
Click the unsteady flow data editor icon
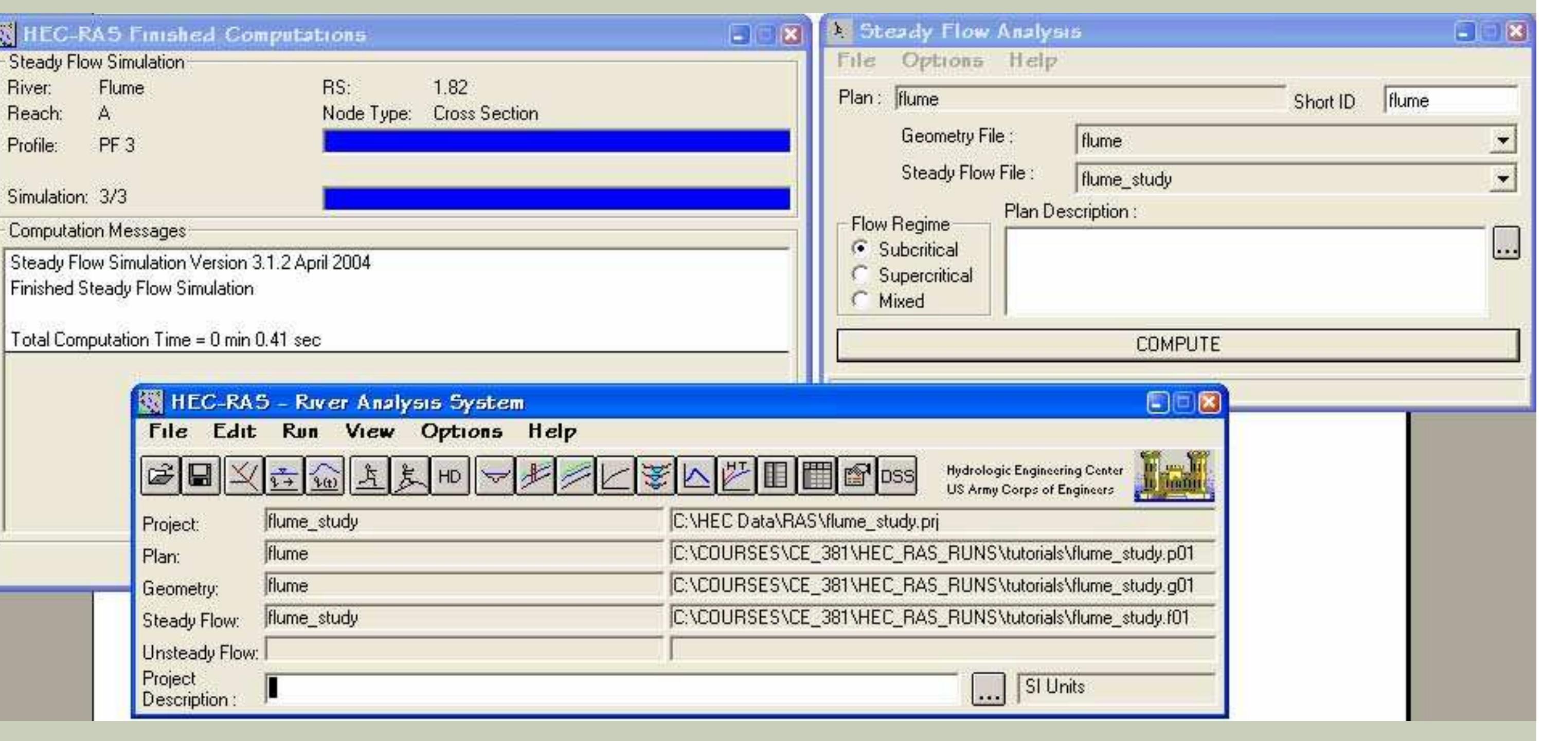click(x=324, y=476)
